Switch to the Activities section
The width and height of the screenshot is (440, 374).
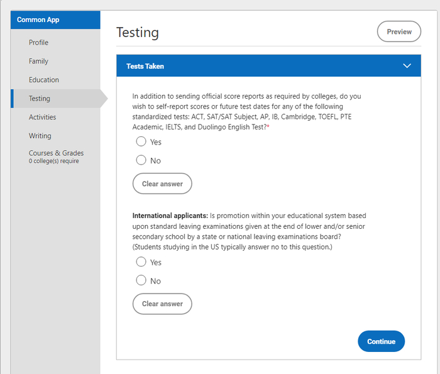[x=42, y=117]
